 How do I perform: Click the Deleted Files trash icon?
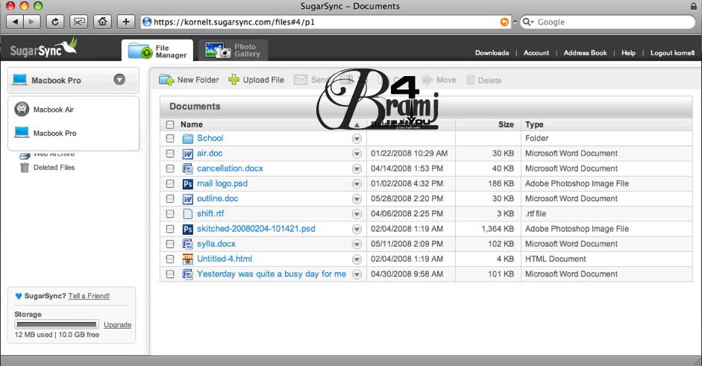click(25, 167)
